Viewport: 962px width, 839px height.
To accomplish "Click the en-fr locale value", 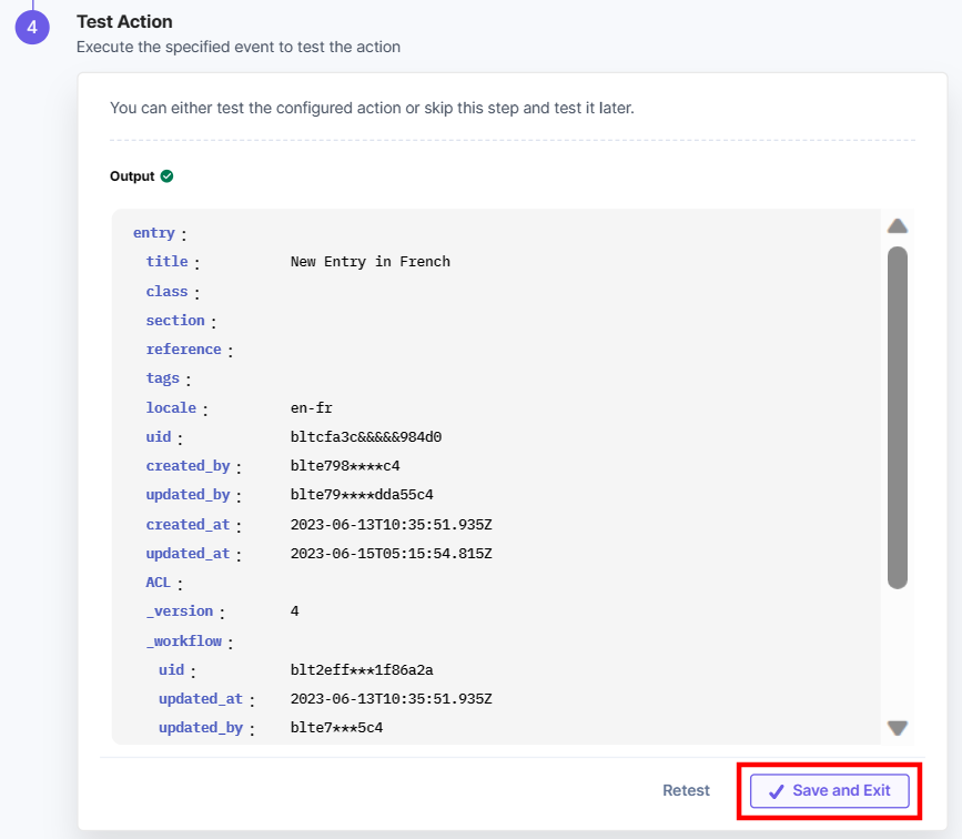I will tap(311, 408).
